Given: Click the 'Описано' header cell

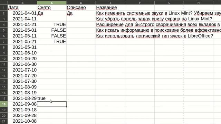Looking at the screenshot, I should pos(81,8).
